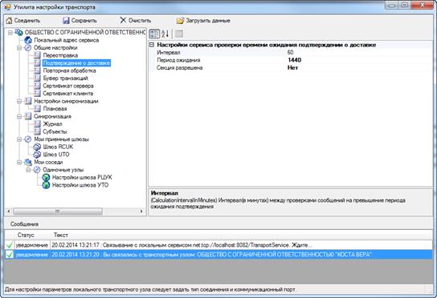Viewport: 437px width, 298px height.
Task: Click the Общие настройки node icon
Action: (x=28, y=48)
